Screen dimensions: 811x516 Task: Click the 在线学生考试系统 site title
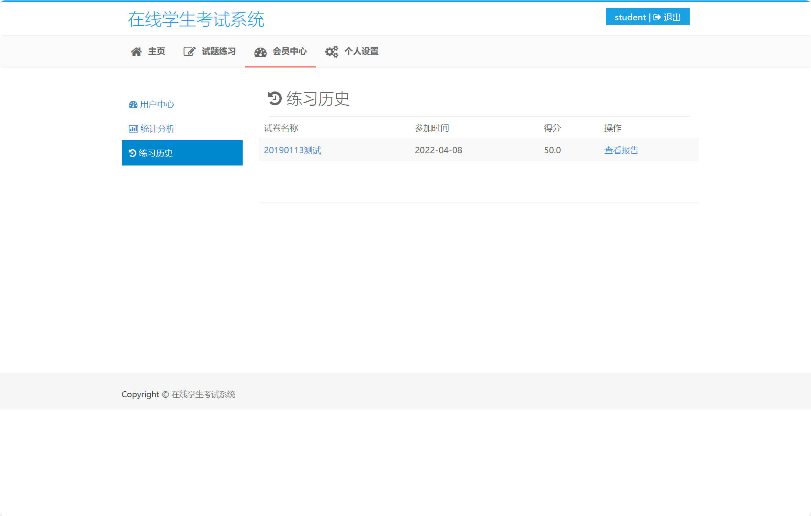pos(196,18)
